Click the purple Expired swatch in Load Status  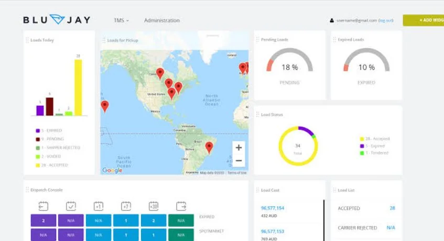(362, 146)
